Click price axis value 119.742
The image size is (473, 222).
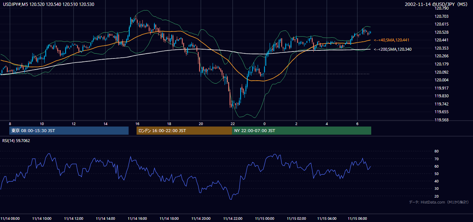click(442, 104)
